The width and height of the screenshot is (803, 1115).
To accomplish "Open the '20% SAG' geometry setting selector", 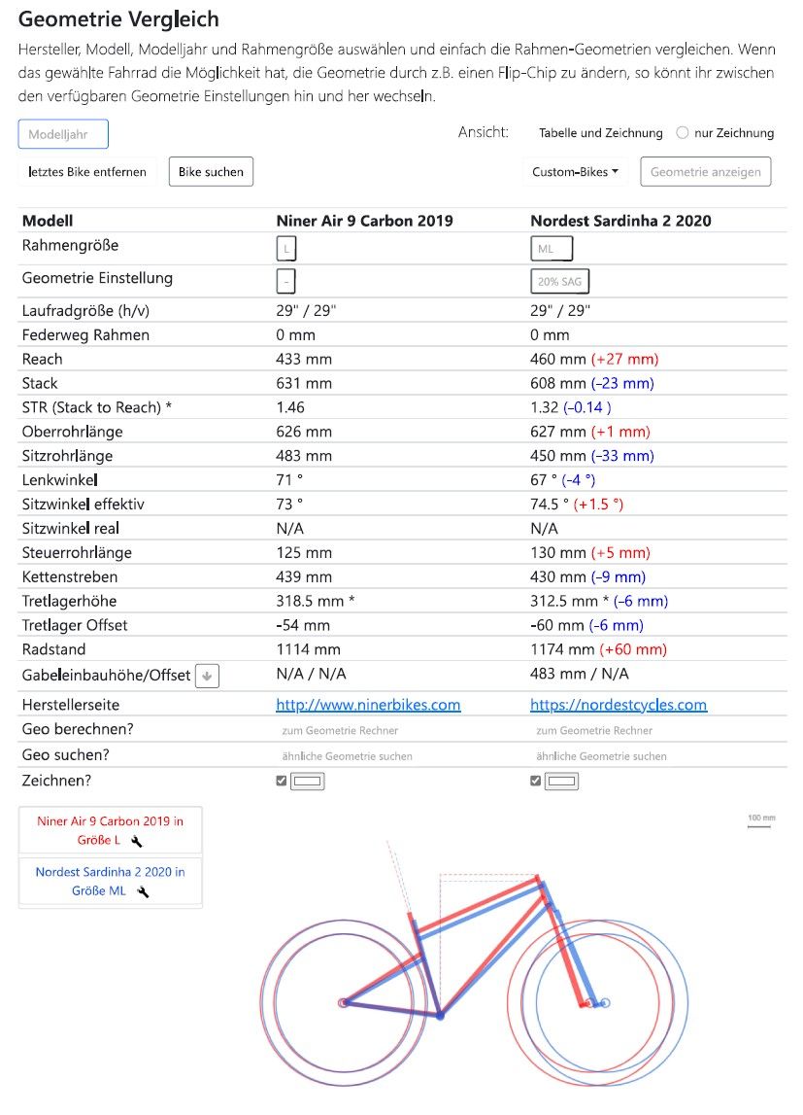I will click(x=559, y=282).
